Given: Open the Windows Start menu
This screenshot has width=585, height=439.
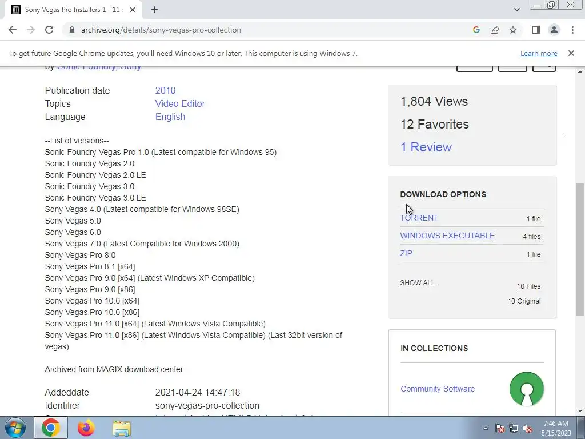Looking at the screenshot, I should [x=15, y=428].
